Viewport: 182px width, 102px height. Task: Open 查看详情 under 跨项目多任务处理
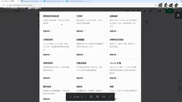(x=47, y=31)
